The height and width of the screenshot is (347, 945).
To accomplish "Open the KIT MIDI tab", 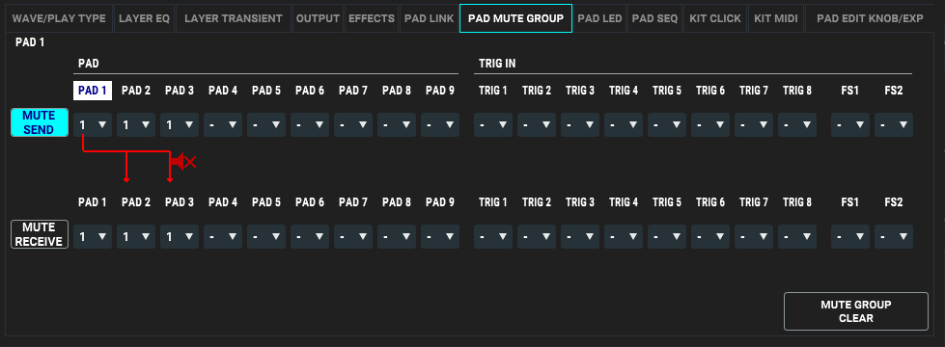I will click(x=774, y=18).
